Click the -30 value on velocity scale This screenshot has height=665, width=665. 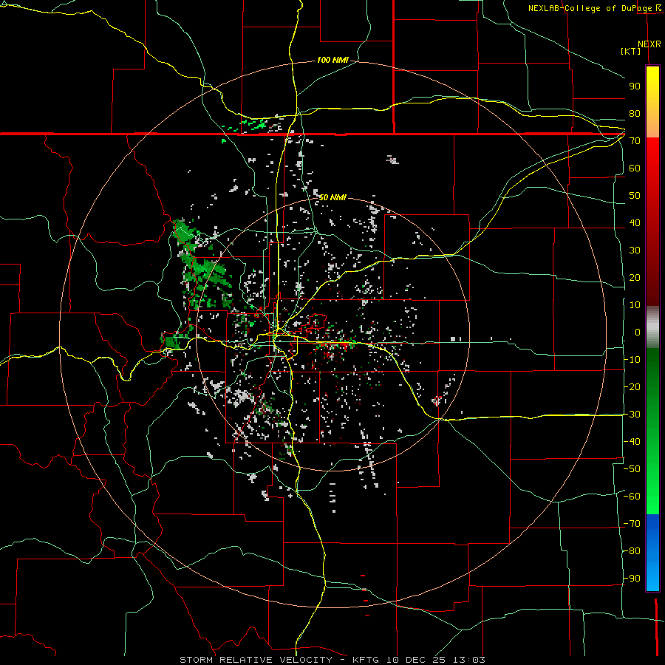(632, 415)
